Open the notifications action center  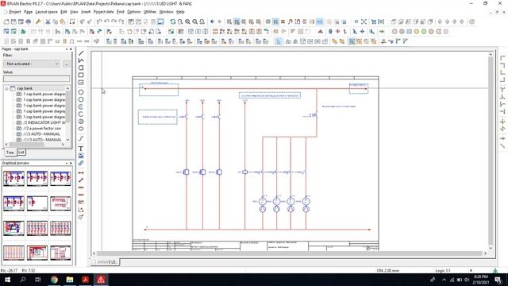pyautogui.click(x=498, y=280)
